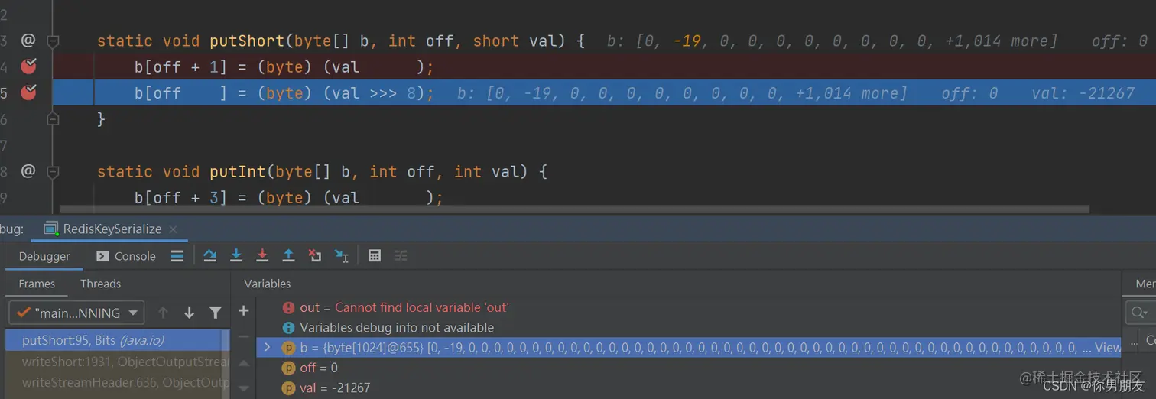Click the red Force Step Into icon
The height and width of the screenshot is (399, 1156).
(262, 256)
